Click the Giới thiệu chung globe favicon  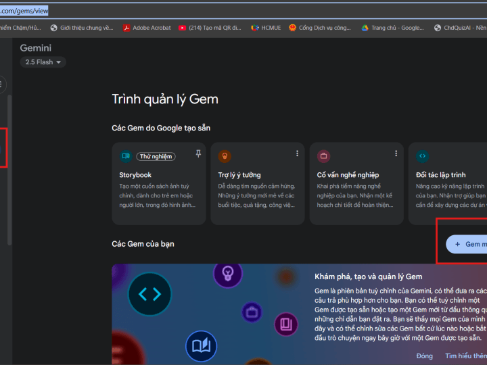tap(54, 28)
